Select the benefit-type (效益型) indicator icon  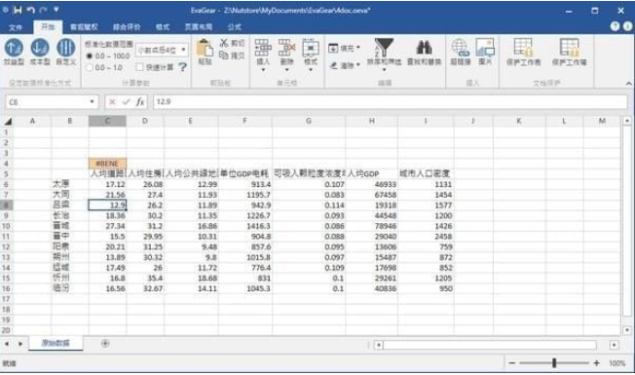click(x=14, y=48)
